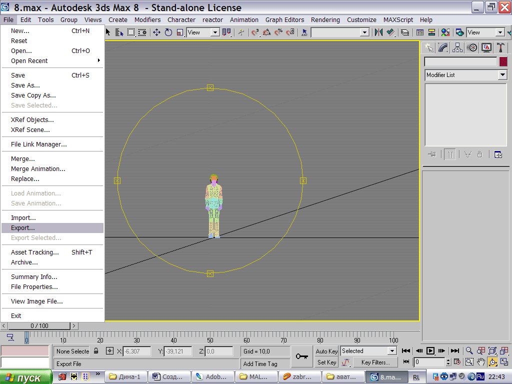This screenshot has height=384, width=512.
Task: Toggle Auto Key animation mode
Action: (x=326, y=351)
